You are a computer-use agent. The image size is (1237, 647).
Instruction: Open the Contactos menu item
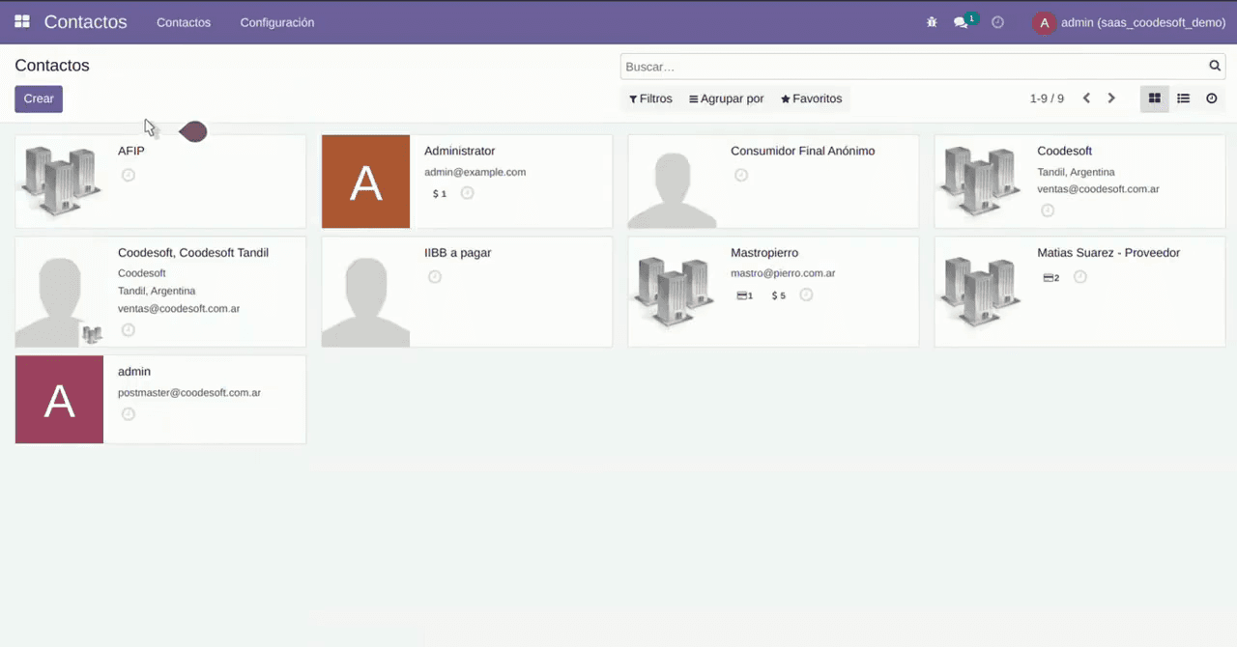(184, 22)
